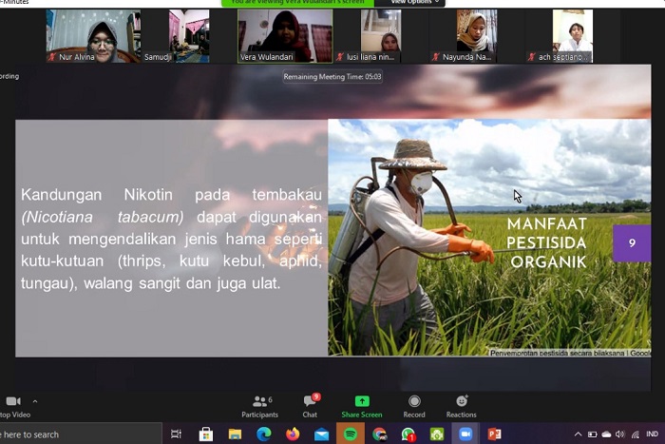Viewport: 665px width, 444px height.
Task: Open the green app icon beside WhatsApp
Action: tap(437, 434)
